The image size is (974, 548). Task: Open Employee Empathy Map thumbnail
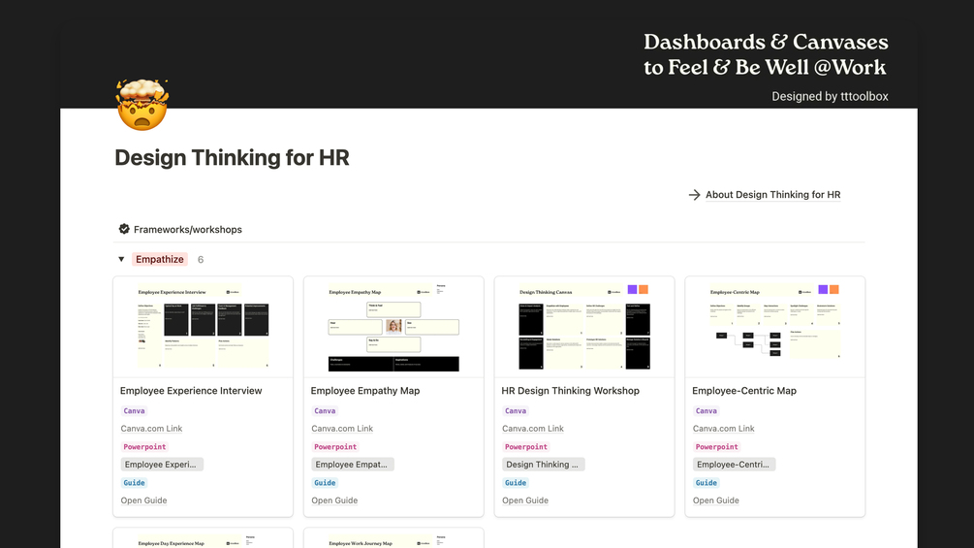click(393, 327)
